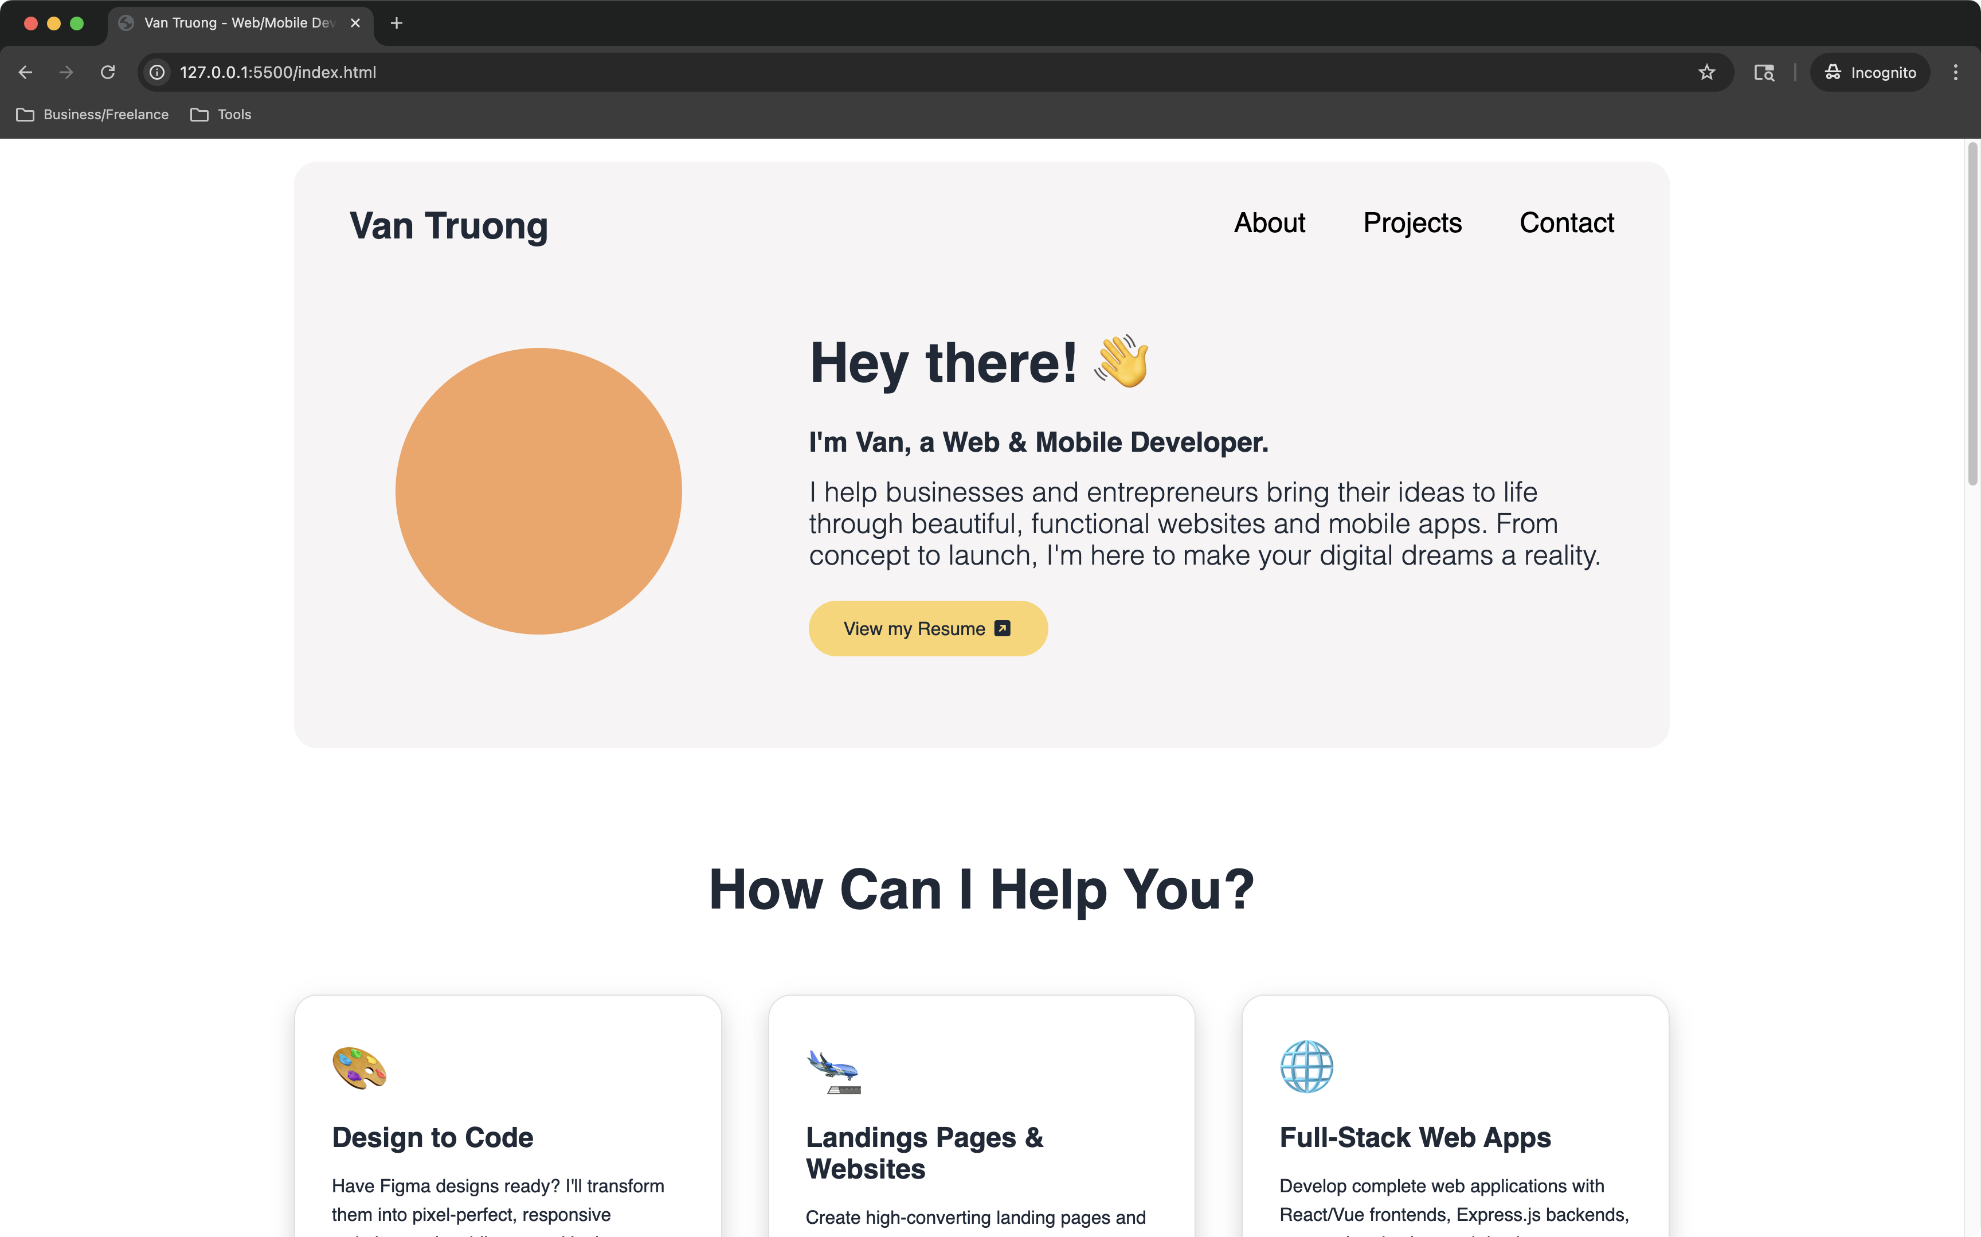Click the View my Resume button

point(927,628)
